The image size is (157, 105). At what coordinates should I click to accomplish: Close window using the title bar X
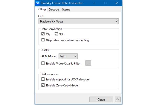(117, 3)
